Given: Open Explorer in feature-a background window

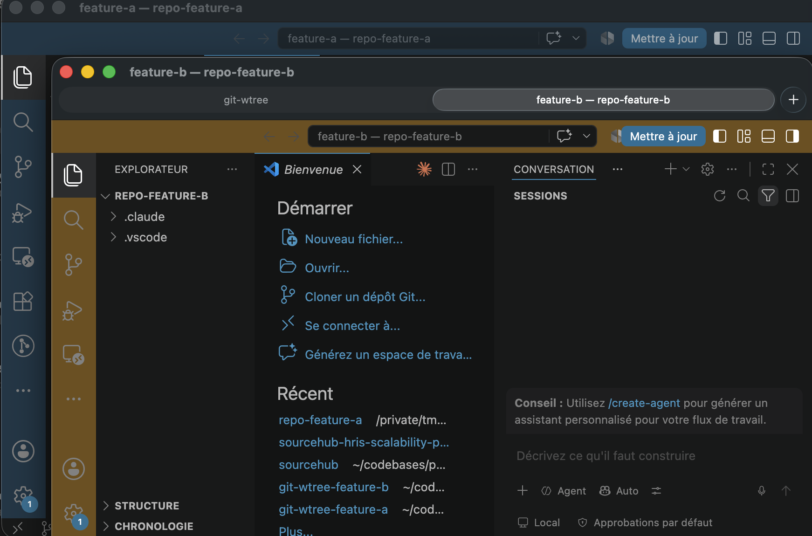Looking at the screenshot, I should pyautogui.click(x=23, y=77).
